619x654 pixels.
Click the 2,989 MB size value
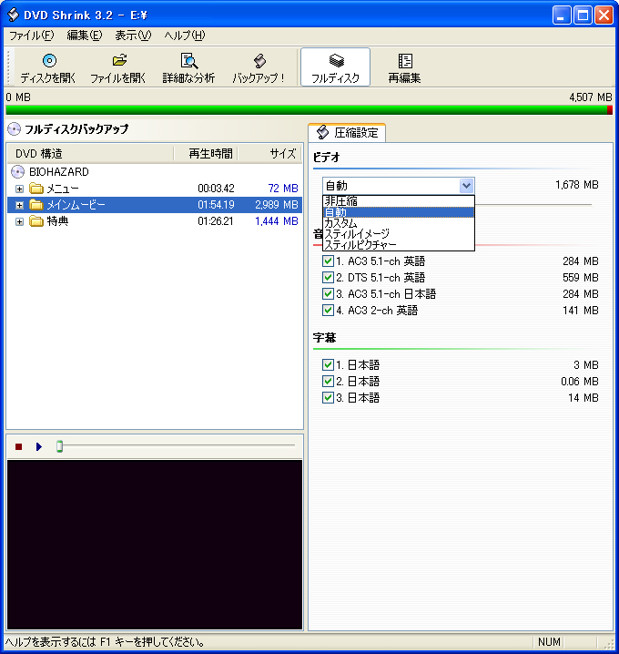tap(277, 205)
